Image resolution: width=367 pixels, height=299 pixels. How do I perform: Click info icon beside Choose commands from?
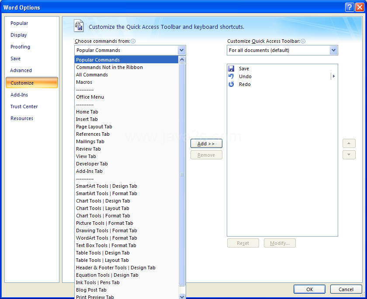[x=133, y=41]
